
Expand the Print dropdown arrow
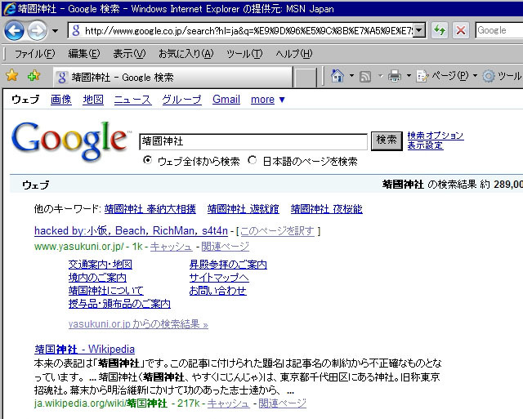409,76
